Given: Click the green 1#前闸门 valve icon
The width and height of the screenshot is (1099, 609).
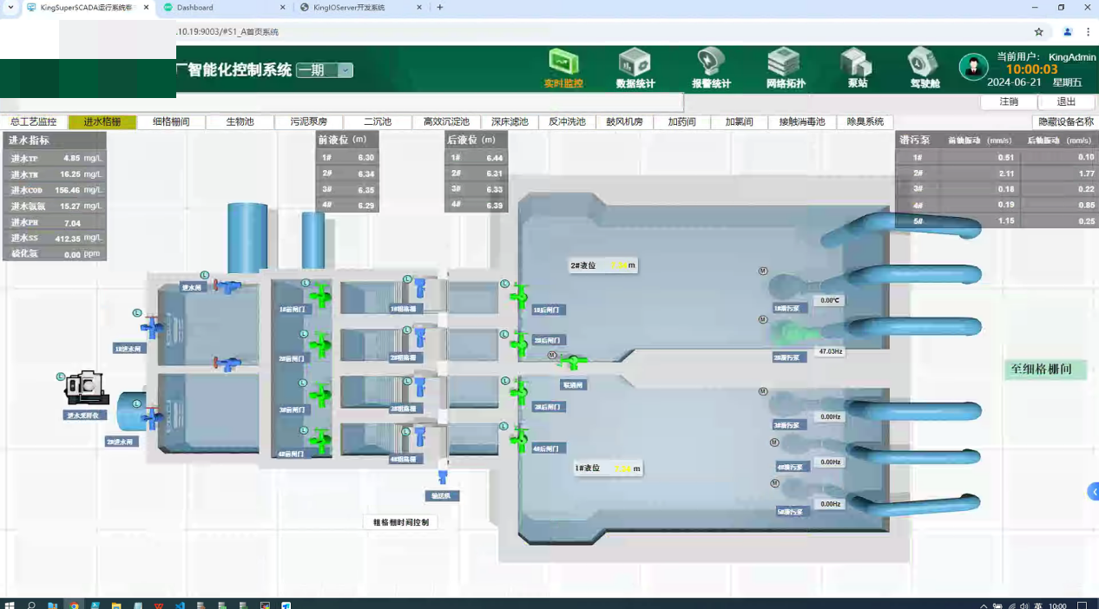Looking at the screenshot, I should pos(320,295).
